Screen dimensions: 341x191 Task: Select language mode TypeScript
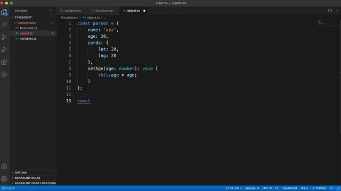pyautogui.click(x=290, y=188)
